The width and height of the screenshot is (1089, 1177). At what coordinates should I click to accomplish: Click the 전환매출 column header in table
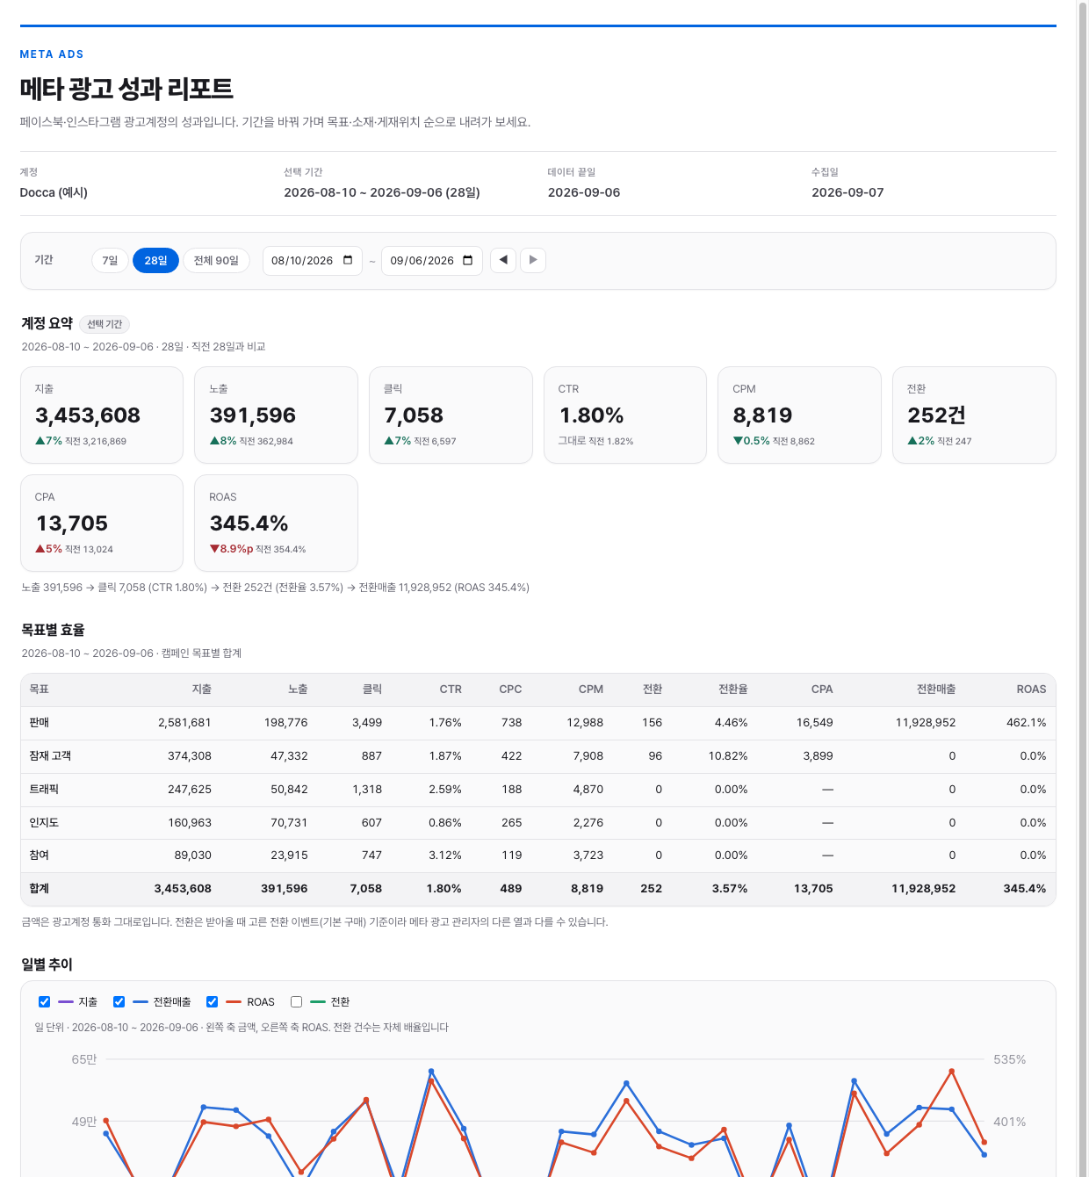[x=936, y=690]
